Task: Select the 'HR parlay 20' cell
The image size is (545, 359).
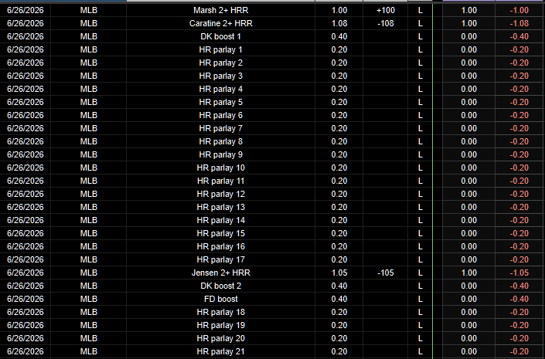Action: point(221,338)
